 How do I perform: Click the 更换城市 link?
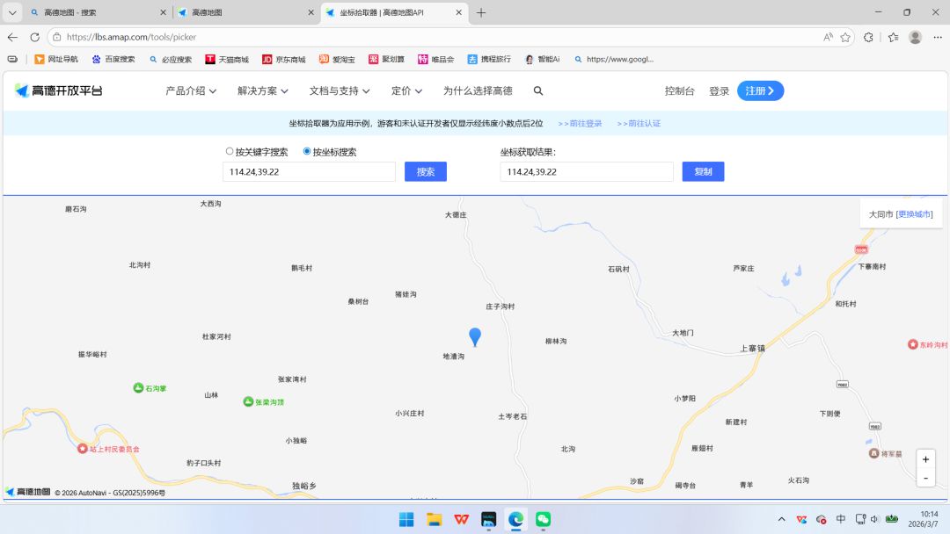(914, 214)
